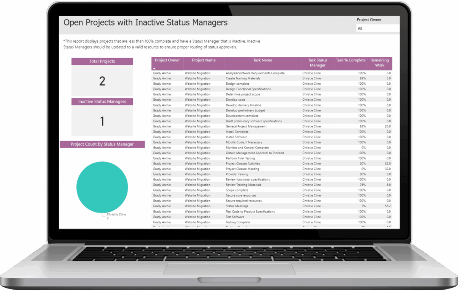Click the Provide Training task row

point(272,174)
